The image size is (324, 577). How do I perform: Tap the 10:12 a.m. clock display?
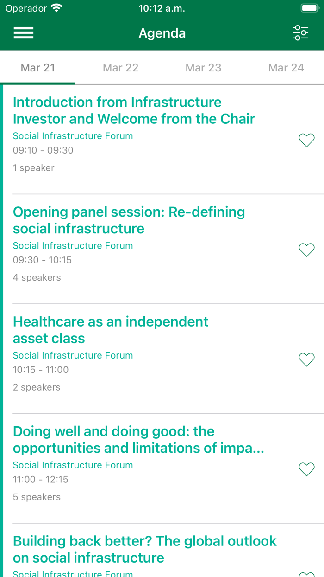tap(162, 7)
